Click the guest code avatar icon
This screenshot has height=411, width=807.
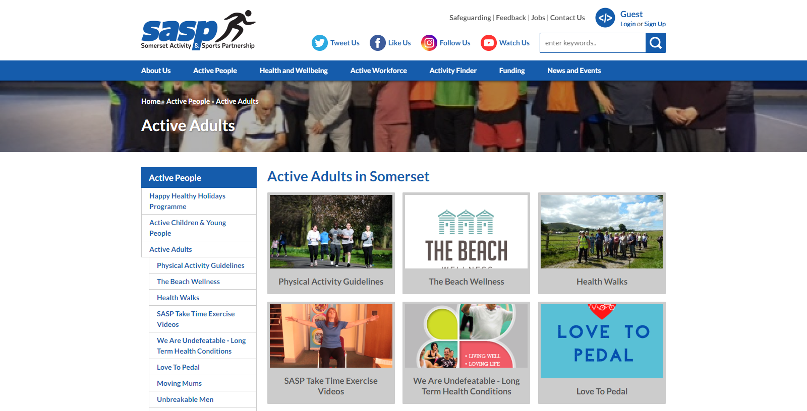[x=605, y=18]
